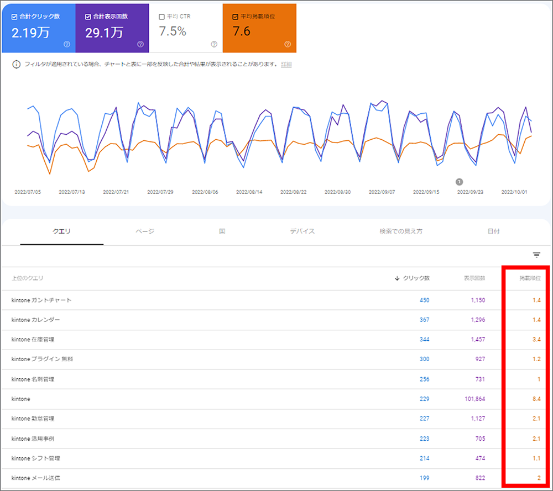Click the sort arrow next to クリック数

(x=397, y=278)
